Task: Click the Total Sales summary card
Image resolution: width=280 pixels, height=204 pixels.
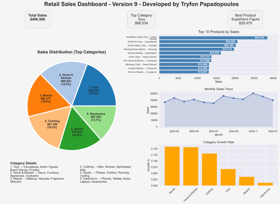Action: click(x=37, y=19)
